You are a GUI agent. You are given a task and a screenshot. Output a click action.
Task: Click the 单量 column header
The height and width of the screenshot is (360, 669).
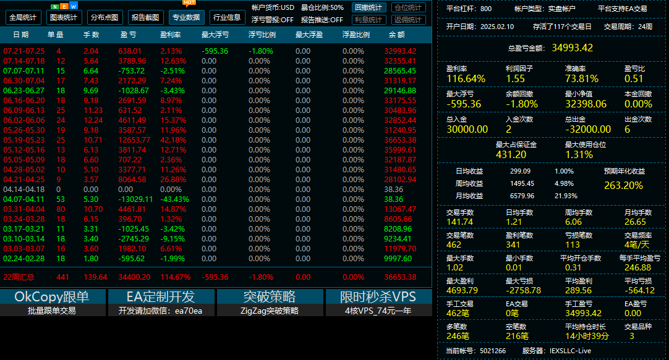tap(56, 35)
